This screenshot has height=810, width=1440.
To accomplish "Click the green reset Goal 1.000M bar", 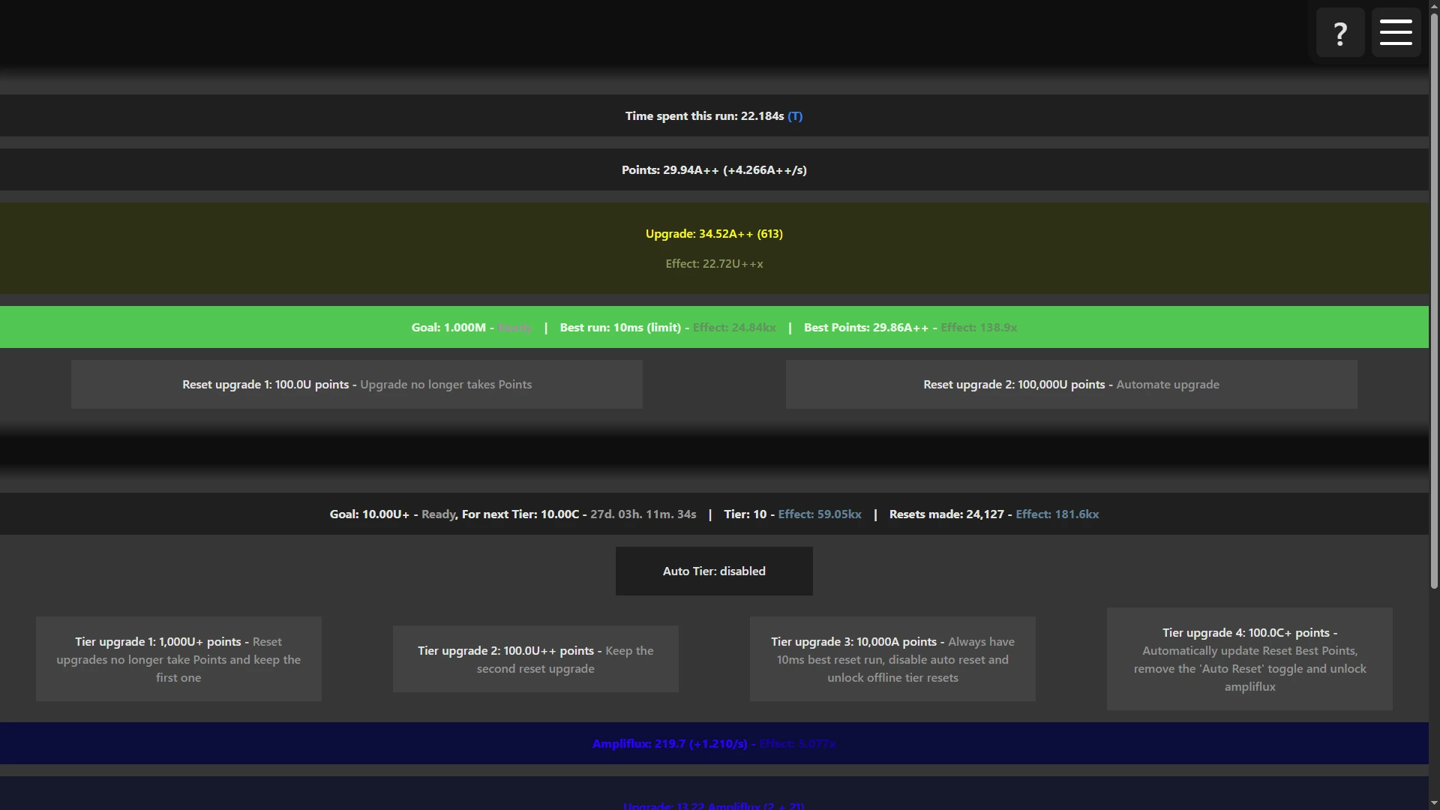I will pyautogui.click(x=714, y=327).
